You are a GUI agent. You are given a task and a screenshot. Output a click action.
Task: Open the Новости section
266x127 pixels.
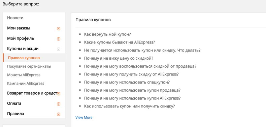[15, 18]
